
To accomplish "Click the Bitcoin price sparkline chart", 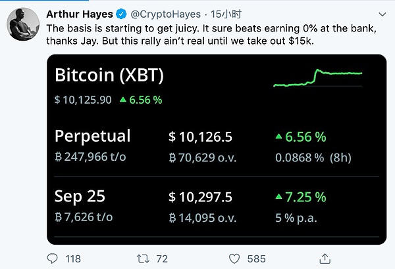I will (x=318, y=78).
